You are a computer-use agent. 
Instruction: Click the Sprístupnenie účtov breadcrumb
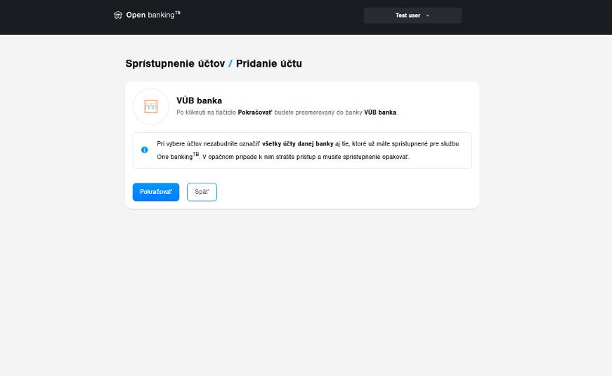pyautogui.click(x=175, y=63)
